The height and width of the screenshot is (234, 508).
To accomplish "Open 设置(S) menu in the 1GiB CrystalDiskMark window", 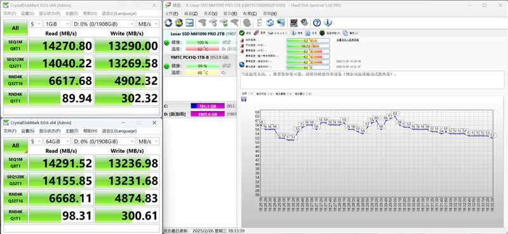I will 27,13.
